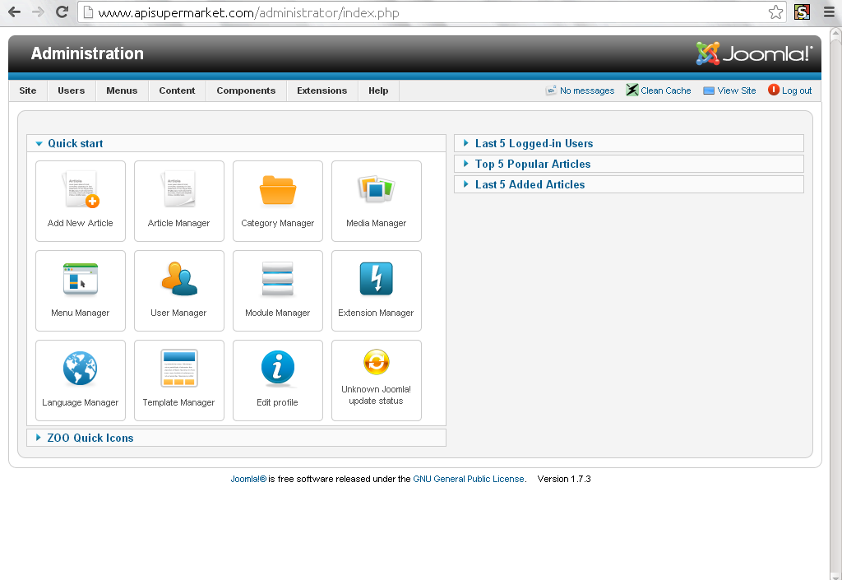Image resolution: width=842 pixels, height=580 pixels.
Task: Open the Content menu
Action: click(x=178, y=90)
